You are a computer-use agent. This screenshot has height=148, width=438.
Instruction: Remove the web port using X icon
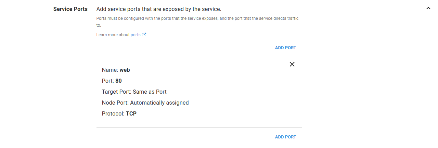click(292, 64)
